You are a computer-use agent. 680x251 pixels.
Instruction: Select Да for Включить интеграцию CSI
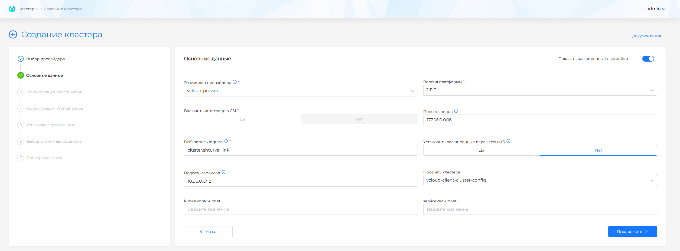(242, 119)
